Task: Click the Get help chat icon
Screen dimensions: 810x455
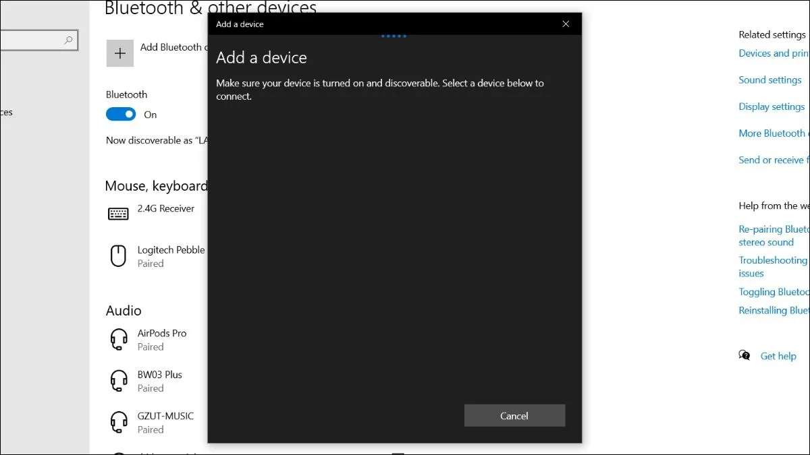Action: (x=745, y=355)
